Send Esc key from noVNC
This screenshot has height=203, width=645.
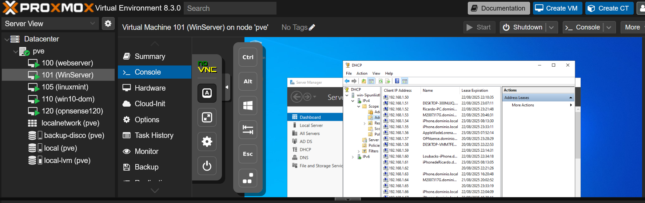(248, 154)
